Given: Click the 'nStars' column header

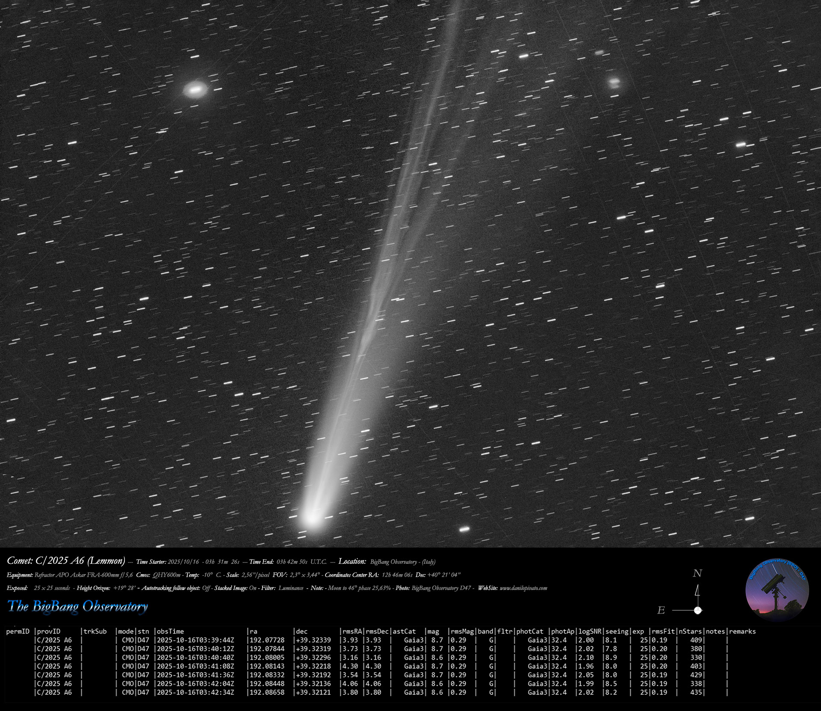Looking at the screenshot, I should tap(690, 631).
